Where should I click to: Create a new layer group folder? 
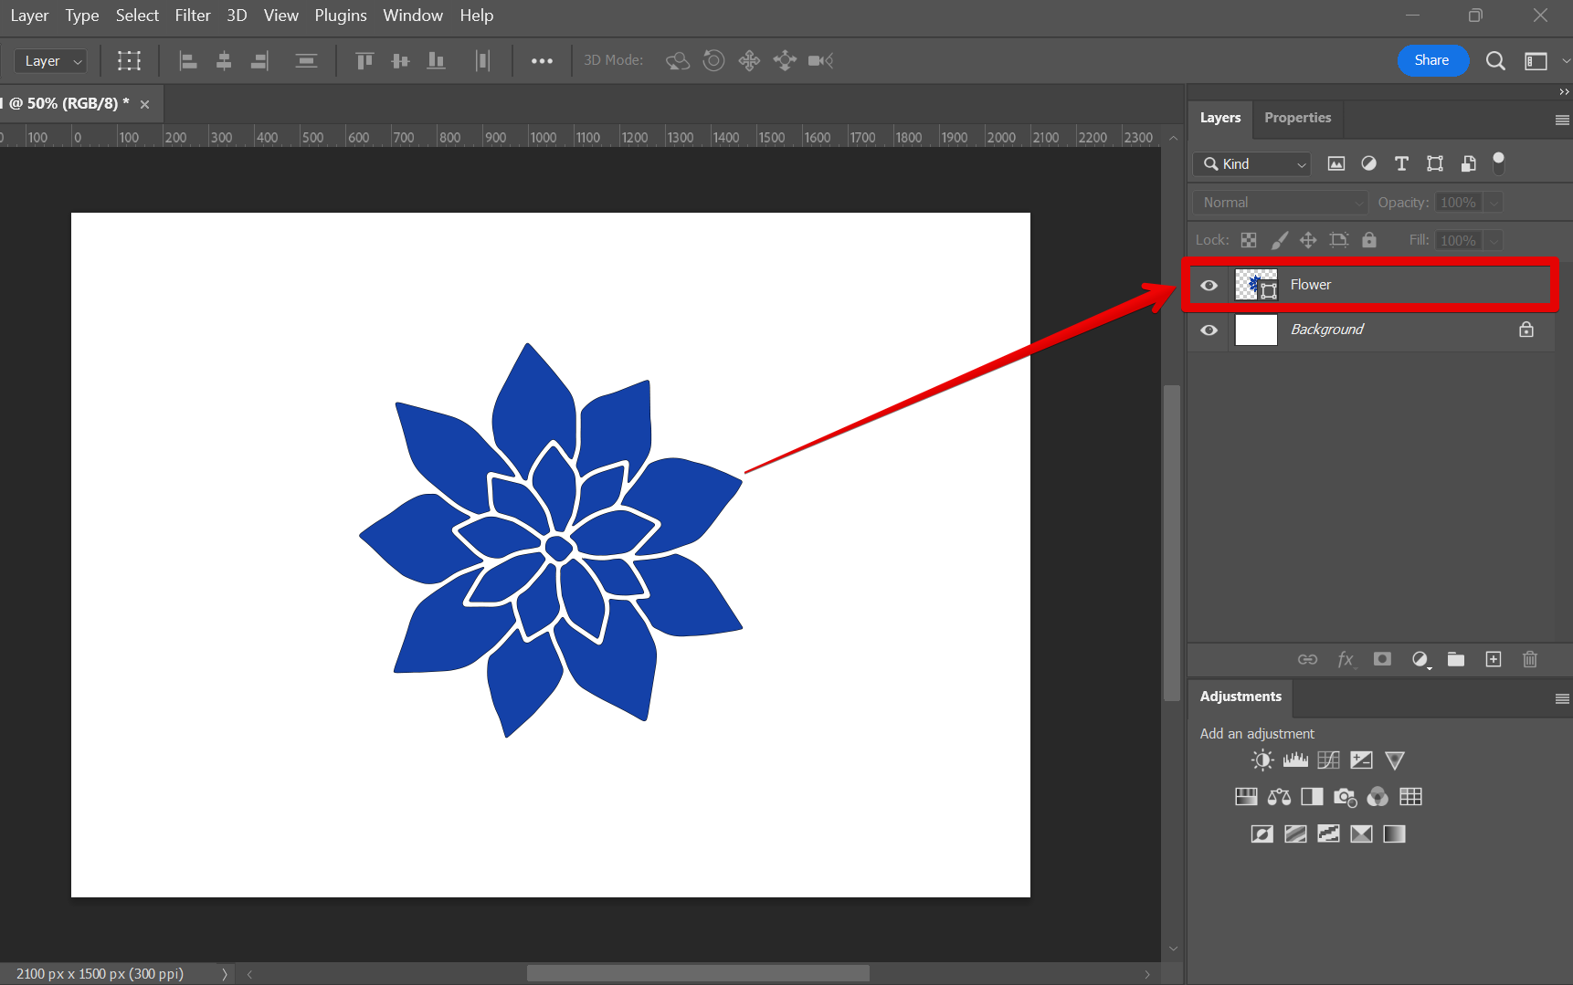coord(1456,659)
